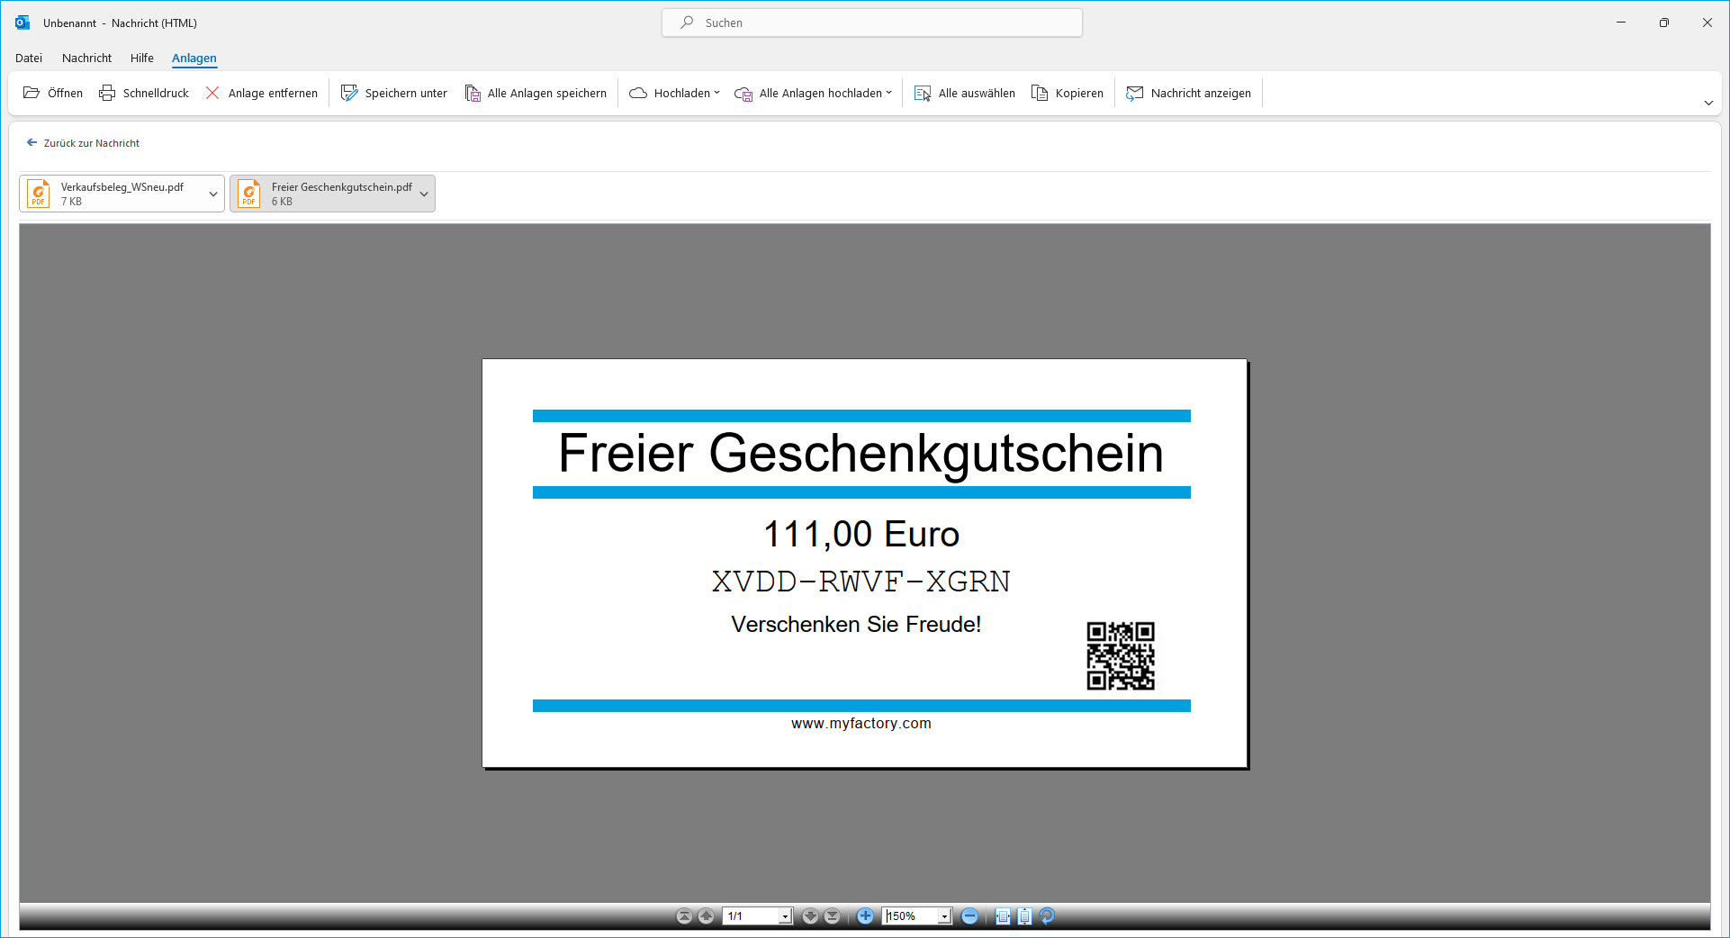Expand Verkaufsbeleg_WSneu.pdf attachment menu
The width and height of the screenshot is (1730, 938).
(213, 194)
